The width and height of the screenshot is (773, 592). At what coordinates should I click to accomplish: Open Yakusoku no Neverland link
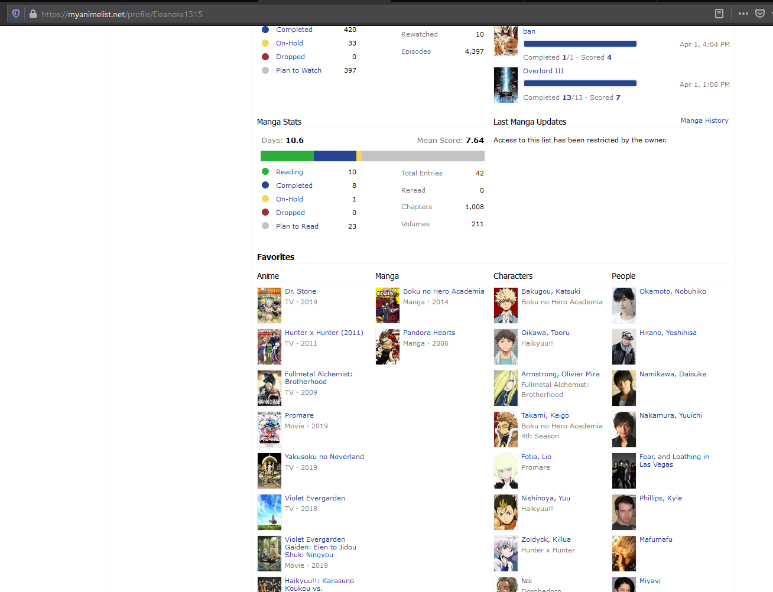(324, 457)
